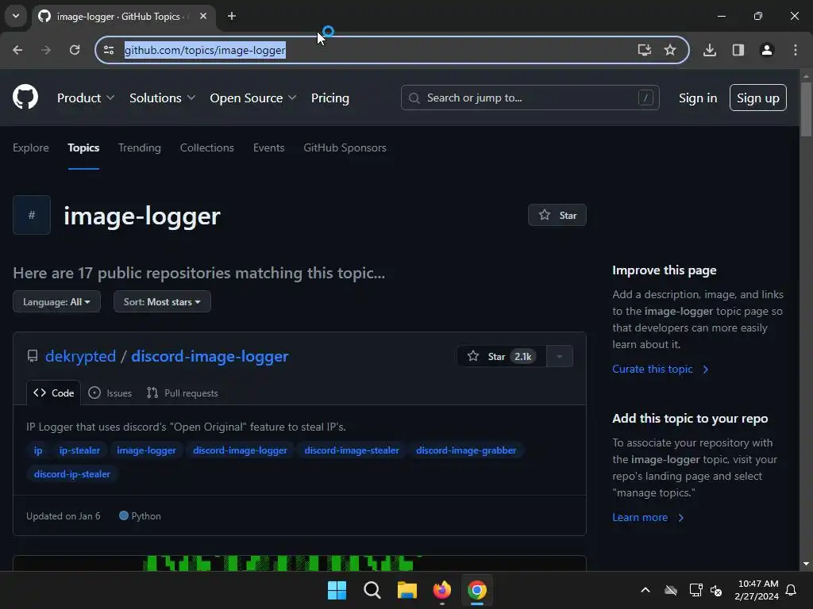813x609 pixels.
Task: Click the discord-image-logger topic tag
Action: click(x=240, y=450)
